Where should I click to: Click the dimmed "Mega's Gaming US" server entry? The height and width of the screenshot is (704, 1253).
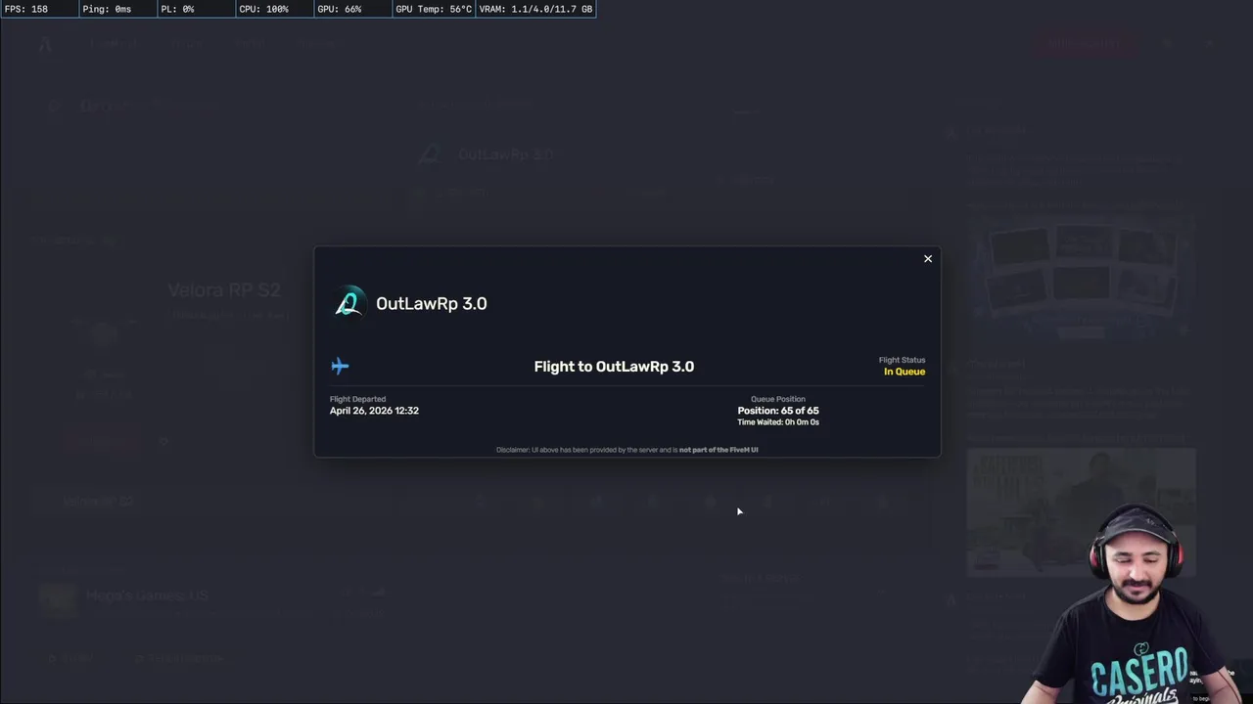tap(147, 594)
